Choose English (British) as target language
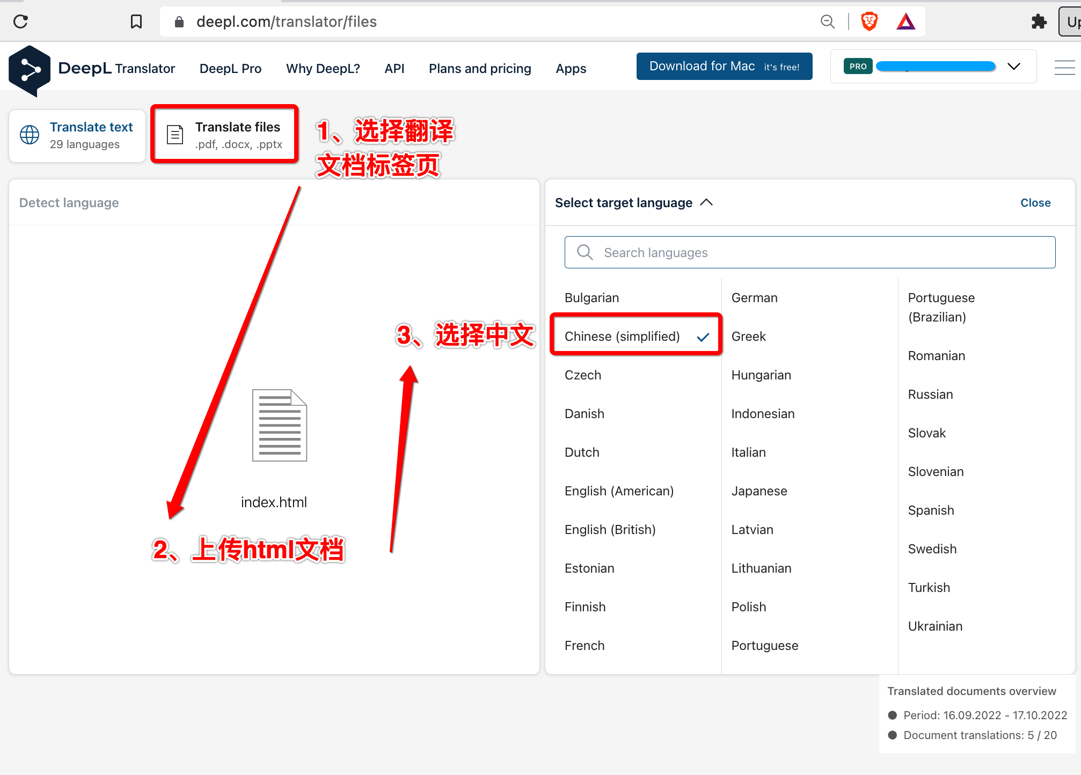The height and width of the screenshot is (775, 1081). point(610,529)
